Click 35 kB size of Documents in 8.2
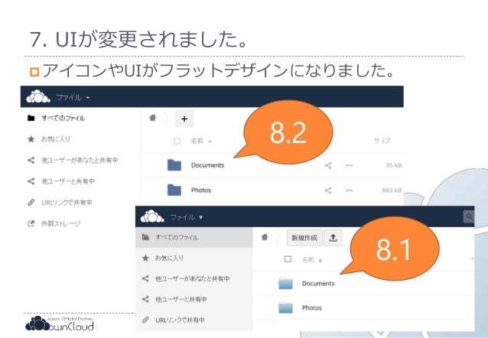Image resolution: width=488 pixels, height=338 pixels. [393, 165]
